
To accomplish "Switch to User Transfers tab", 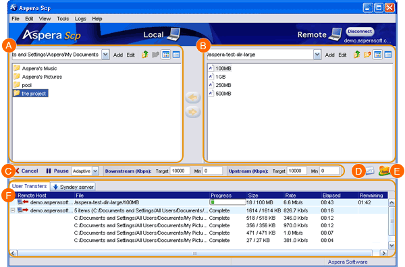I will [x=30, y=186].
